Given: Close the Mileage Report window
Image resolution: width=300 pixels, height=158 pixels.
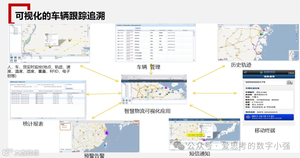Looking at the screenshot, I should [84, 82].
